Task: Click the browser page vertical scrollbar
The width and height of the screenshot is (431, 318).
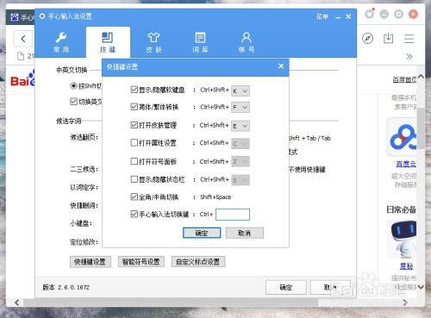Action: tap(421, 128)
